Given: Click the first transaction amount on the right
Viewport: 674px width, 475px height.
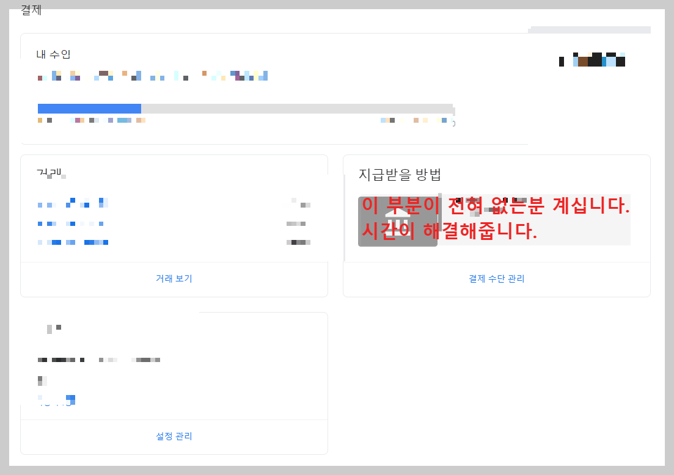Looking at the screenshot, I should coord(299,204).
